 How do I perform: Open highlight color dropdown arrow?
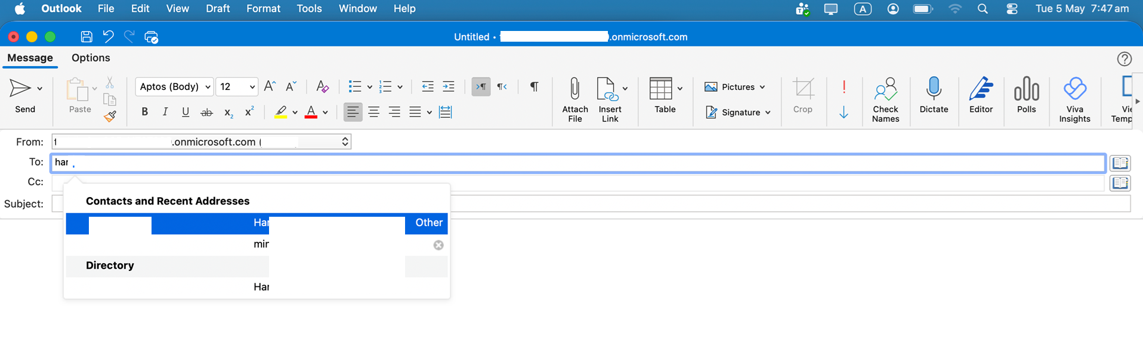tap(295, 113)
